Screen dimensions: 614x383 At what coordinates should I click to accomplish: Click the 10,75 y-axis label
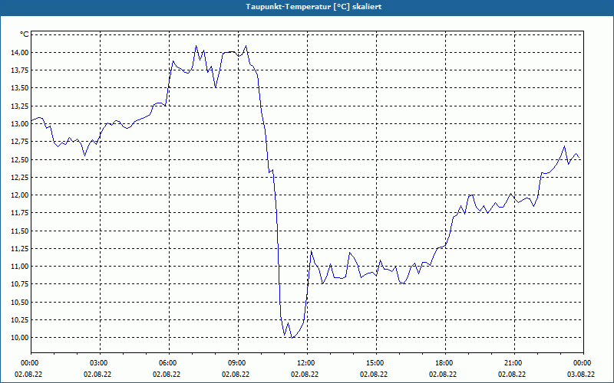[20, 284]
